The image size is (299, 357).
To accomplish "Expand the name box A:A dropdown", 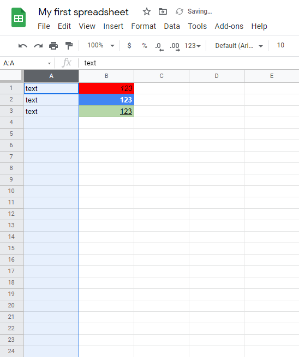I will tap(49, 63).
